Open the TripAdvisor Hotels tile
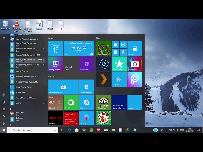 (x=104, y=102)
